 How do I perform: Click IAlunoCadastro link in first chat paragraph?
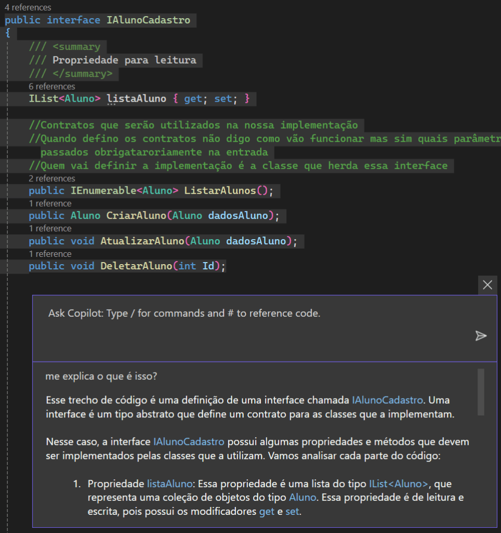(x=387, y=401)
